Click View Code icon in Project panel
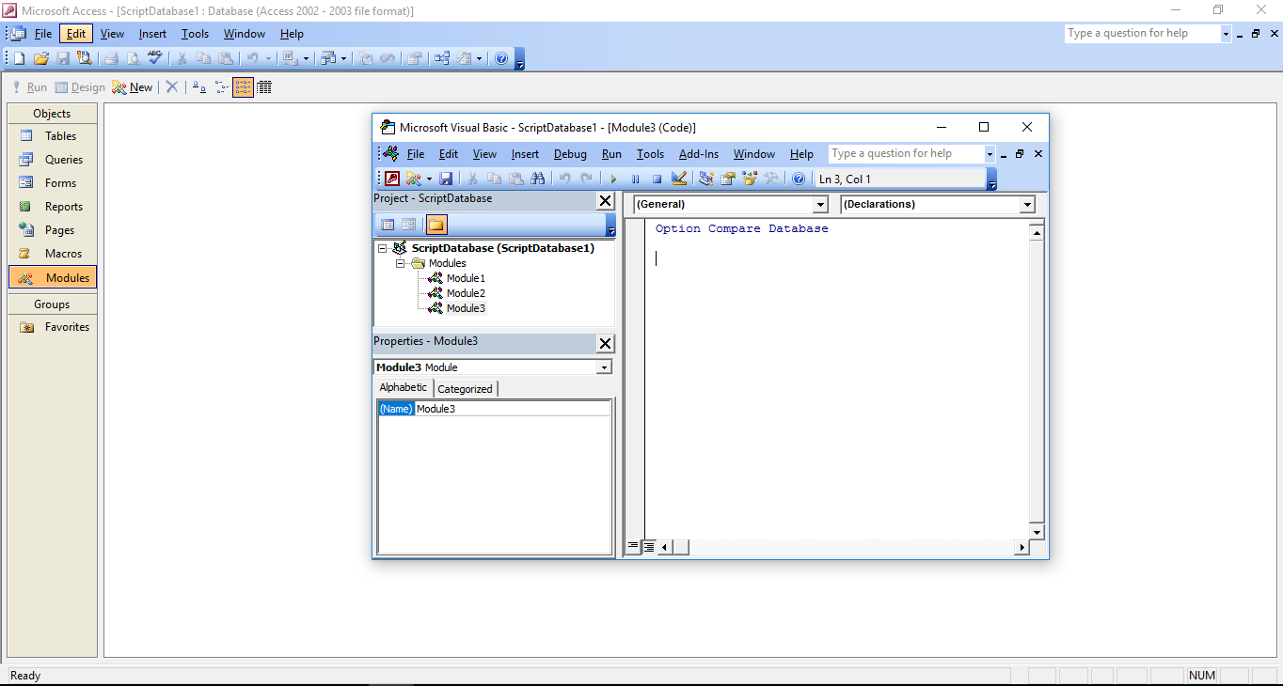This screenshot has height=686, width=1283. (x=387, y=225)
